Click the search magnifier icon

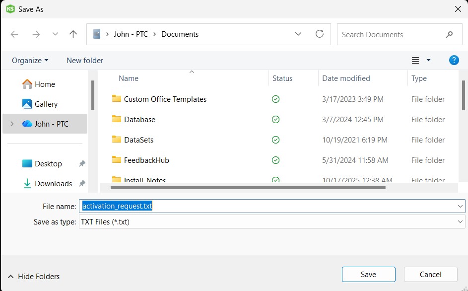[449, 34]
